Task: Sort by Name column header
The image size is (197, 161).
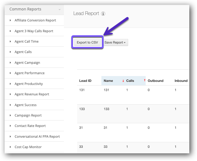Action: point(108,81)
